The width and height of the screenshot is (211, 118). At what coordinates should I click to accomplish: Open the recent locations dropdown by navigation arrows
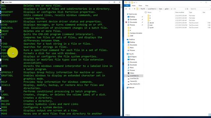pos(132,9)
